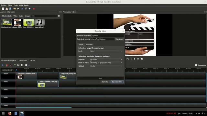Click the Next Marker timeline icon
The height and width of the screenshot is (116, 207).
[x=22, y=65]
